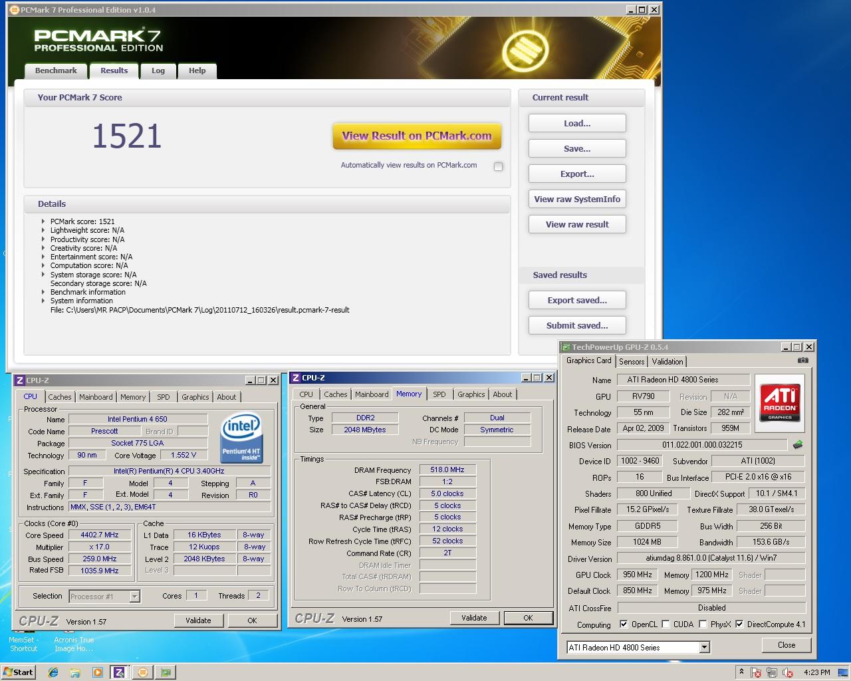Image resolution: width=851 pixels, height=681 pixels.
Task: Switch to the Sensors tab in GPU-Z
Action: [632, 362]
